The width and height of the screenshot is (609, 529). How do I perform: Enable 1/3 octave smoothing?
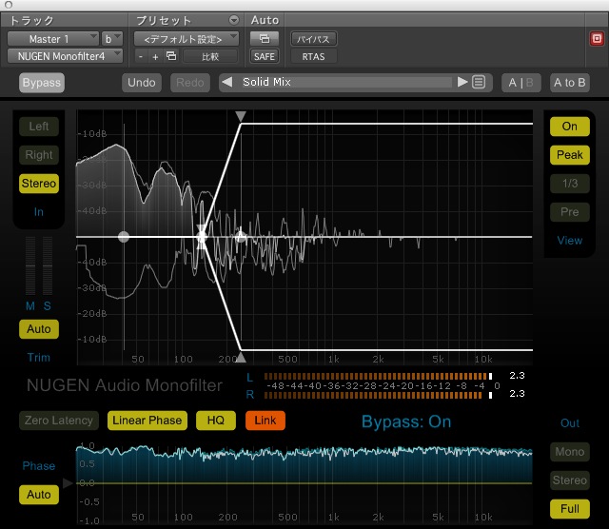tap(569, 184)
